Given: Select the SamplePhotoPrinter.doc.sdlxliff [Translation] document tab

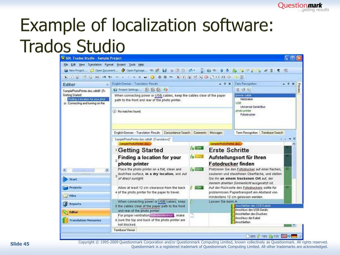Looking at the screenshot, I should 142,139.
